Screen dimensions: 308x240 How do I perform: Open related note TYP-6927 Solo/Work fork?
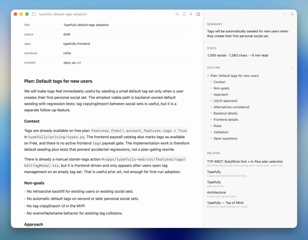pyautogui.click(x=245, y=163)
